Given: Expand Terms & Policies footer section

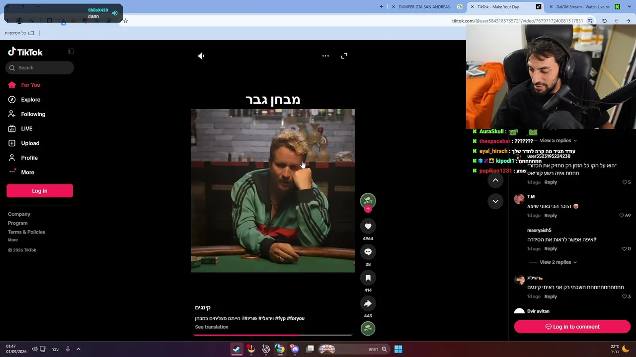Looking at the screenshot, I should coord(26,232).
